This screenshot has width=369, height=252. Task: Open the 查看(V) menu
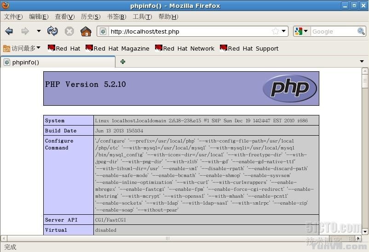[65, 17]
